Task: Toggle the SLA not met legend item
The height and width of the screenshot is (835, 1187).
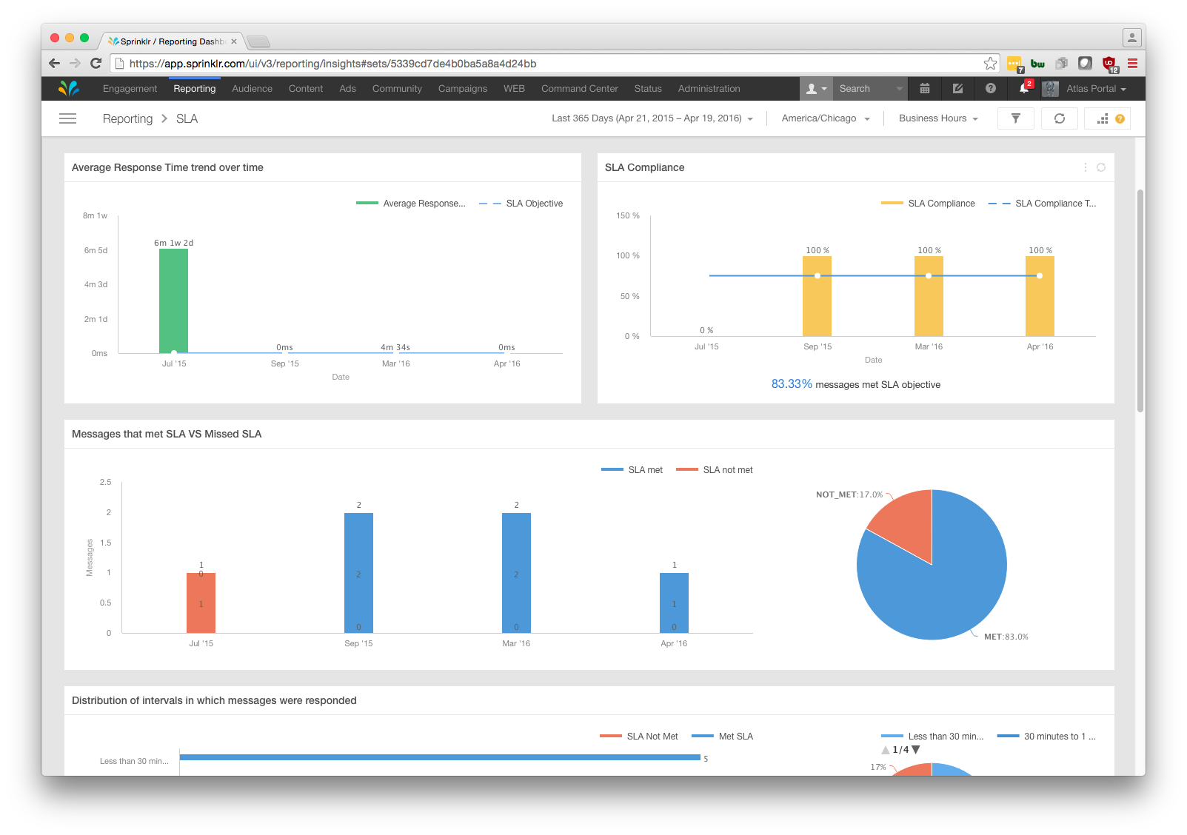Action: 715,470
